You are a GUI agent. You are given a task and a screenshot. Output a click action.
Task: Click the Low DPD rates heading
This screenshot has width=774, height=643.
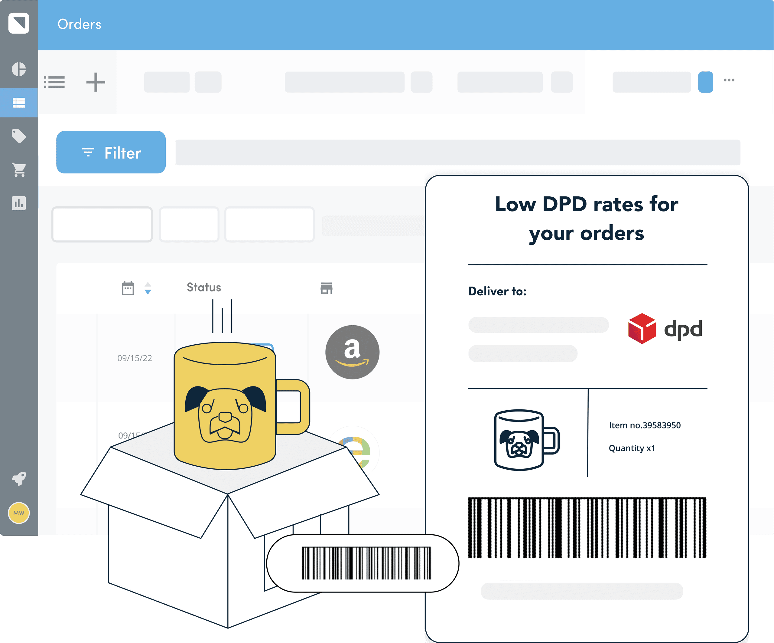[587, 218]
